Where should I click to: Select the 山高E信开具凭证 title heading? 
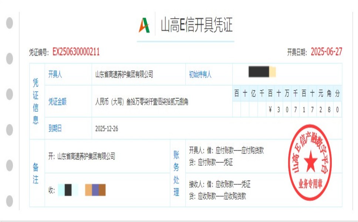pyautogui.click(x=196, y=25)
